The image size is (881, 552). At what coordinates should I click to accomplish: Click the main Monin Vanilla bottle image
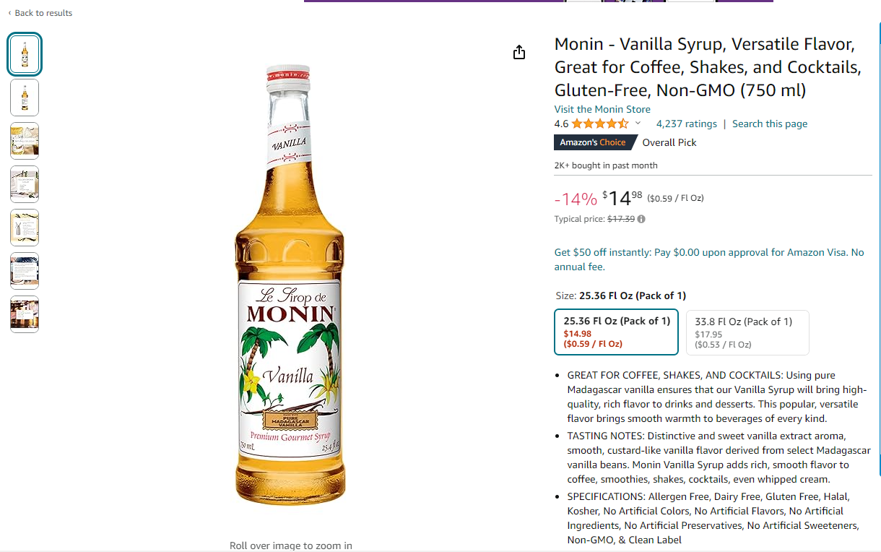click(x=288, y=284)
